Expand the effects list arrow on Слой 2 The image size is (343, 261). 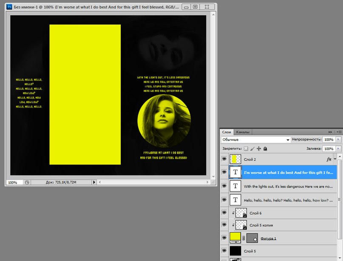[x=335, y=159]
